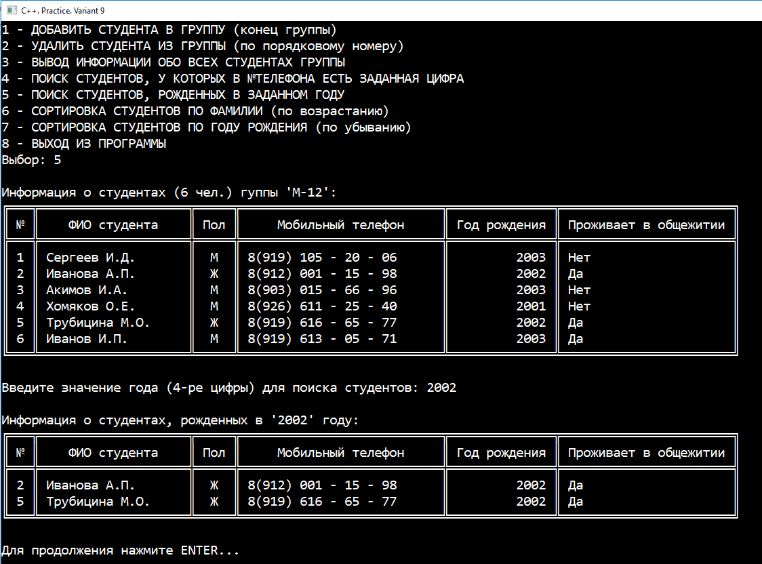
Task: Click menu line 4 about "№ТЕЛЕФОНА ЕСТЬ ЗАДАННАЯ ЦИФРА"
Action: coord(233,79)
